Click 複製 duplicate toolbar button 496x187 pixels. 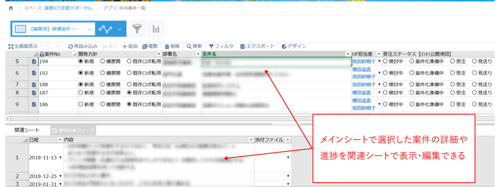pos(150,46)
